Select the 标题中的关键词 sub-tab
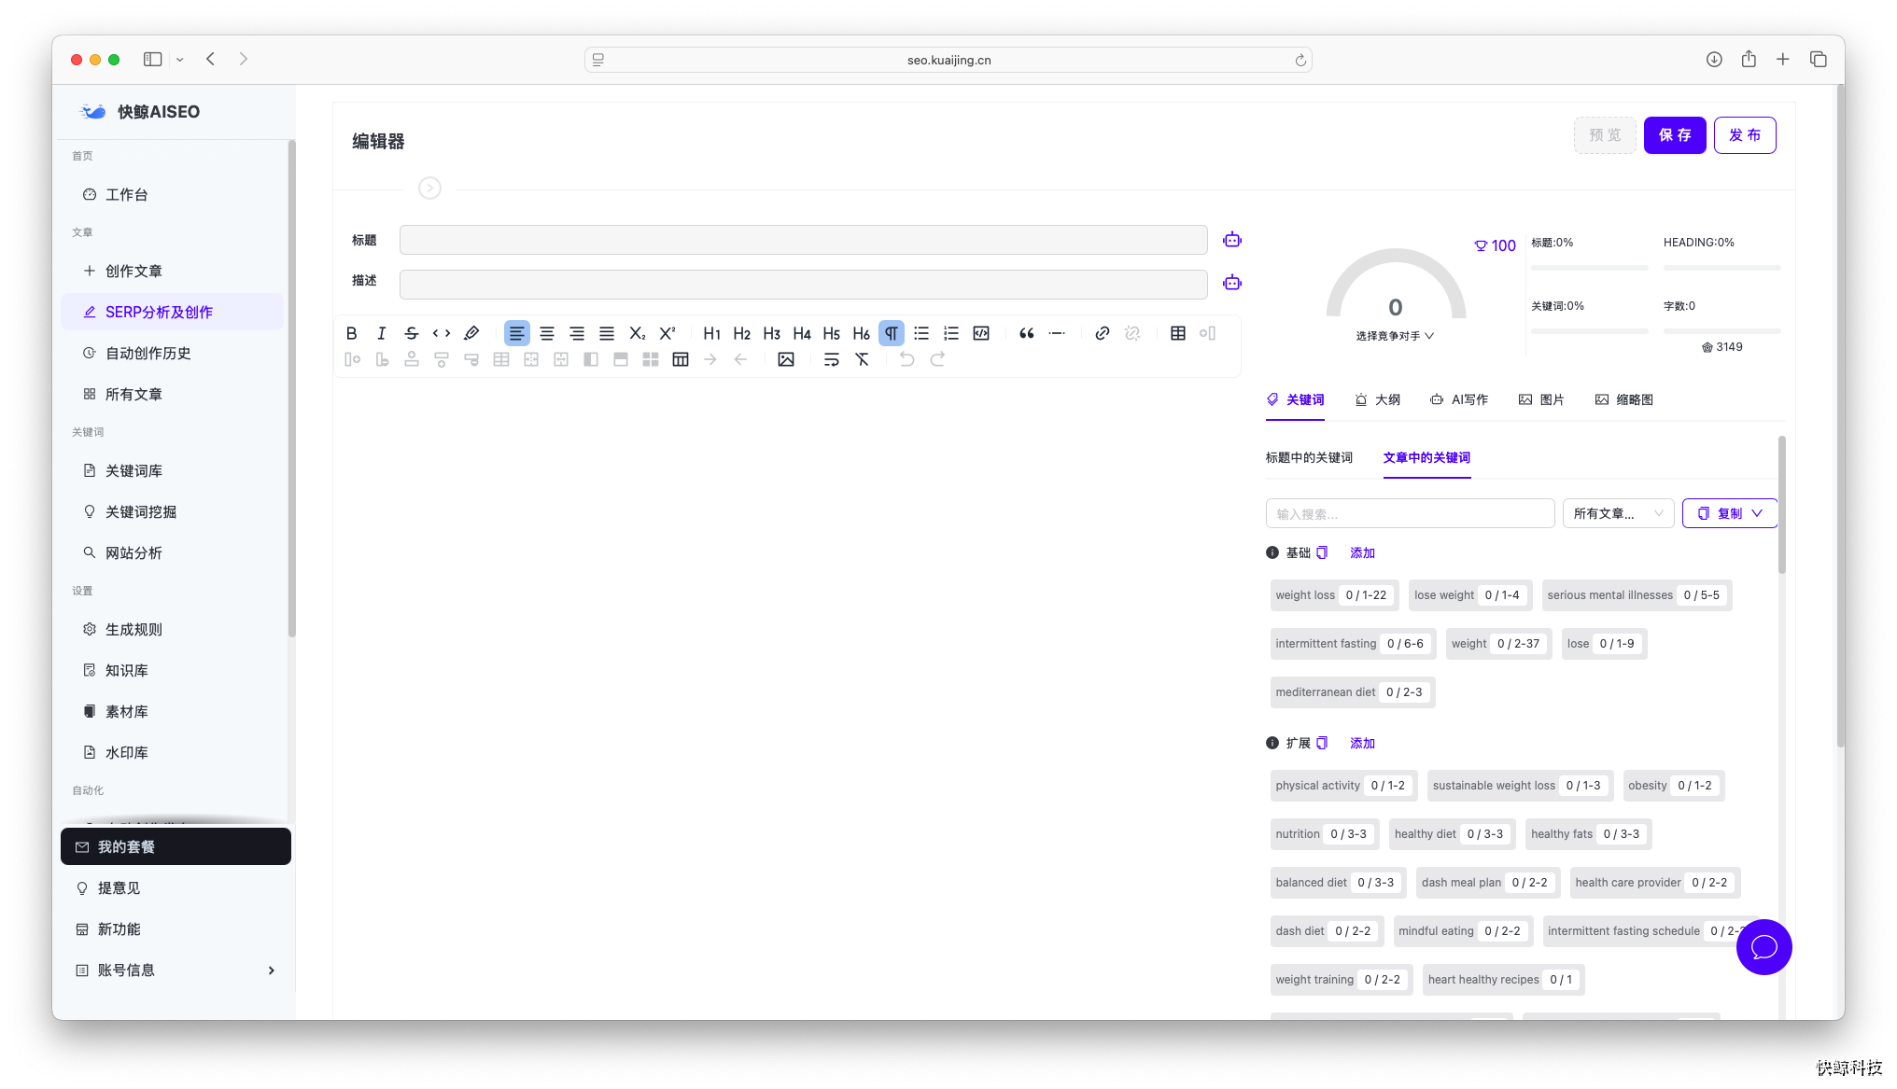The image size is (1897, 1089). [x=1309, y=457]
